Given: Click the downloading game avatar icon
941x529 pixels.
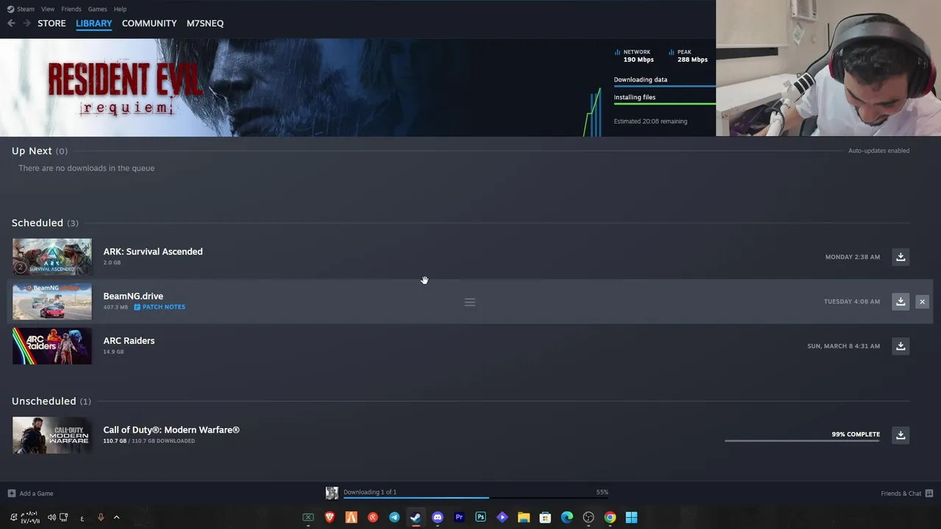Looking at the screenshot, I should pyautogui.click(x=332, y=493).
